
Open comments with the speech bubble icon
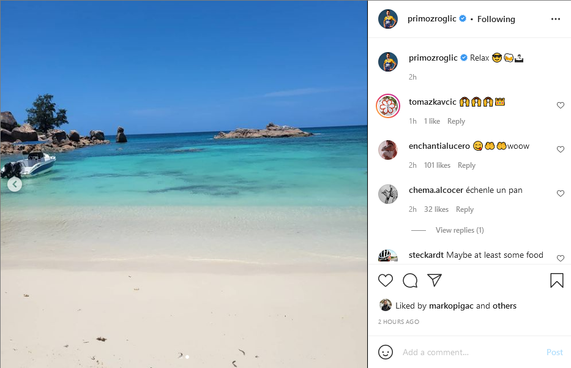410,280
